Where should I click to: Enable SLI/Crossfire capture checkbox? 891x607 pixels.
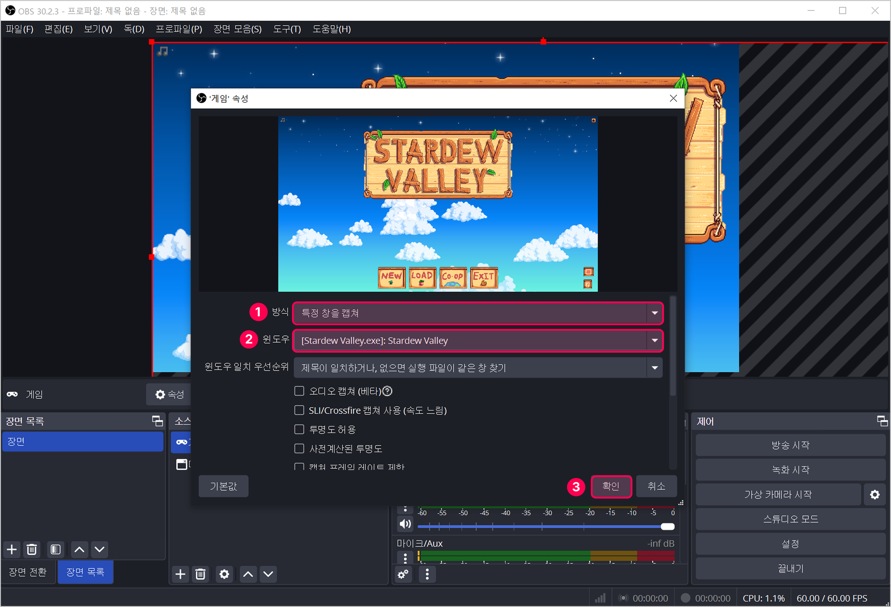click(x=299, y=410)
